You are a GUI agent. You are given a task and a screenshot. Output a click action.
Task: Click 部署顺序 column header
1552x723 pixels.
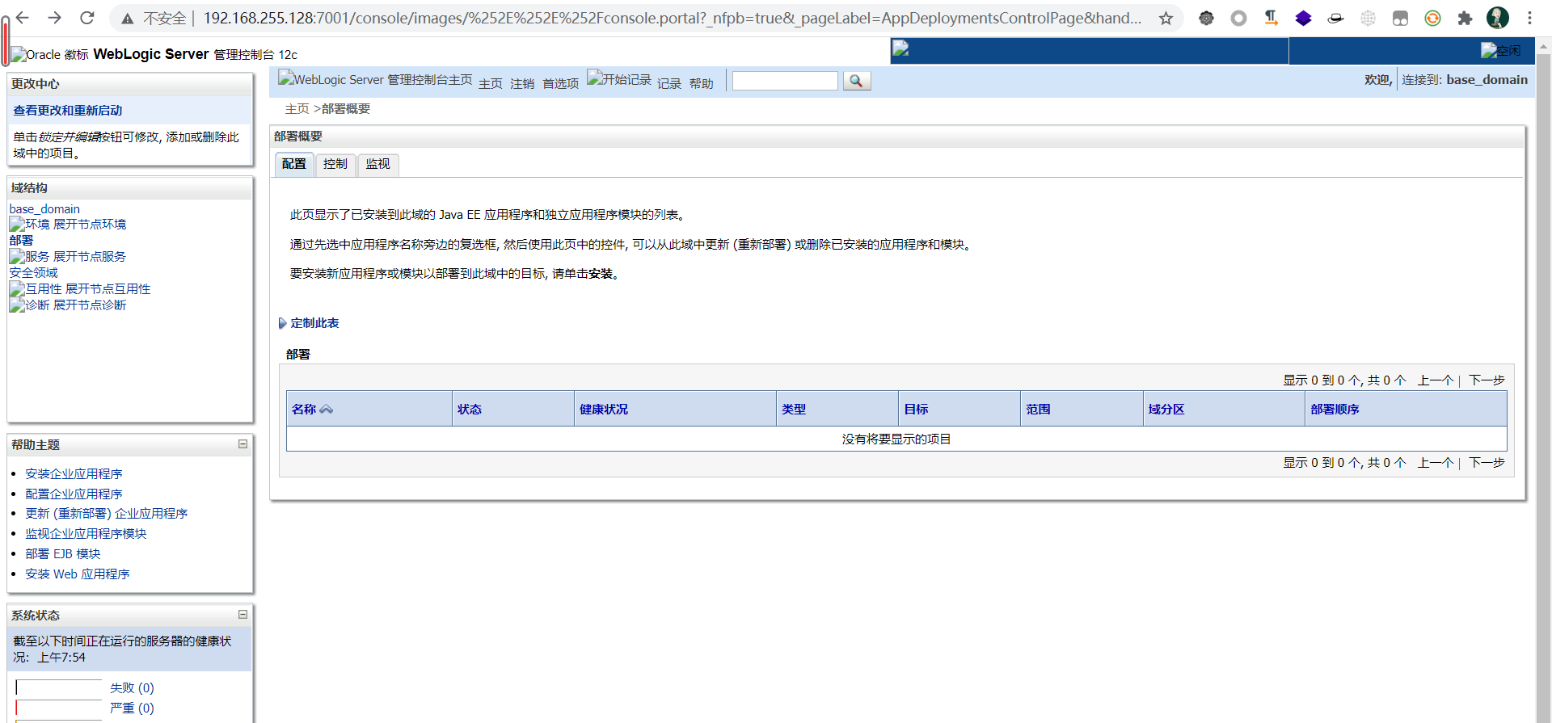[1335, 410]
